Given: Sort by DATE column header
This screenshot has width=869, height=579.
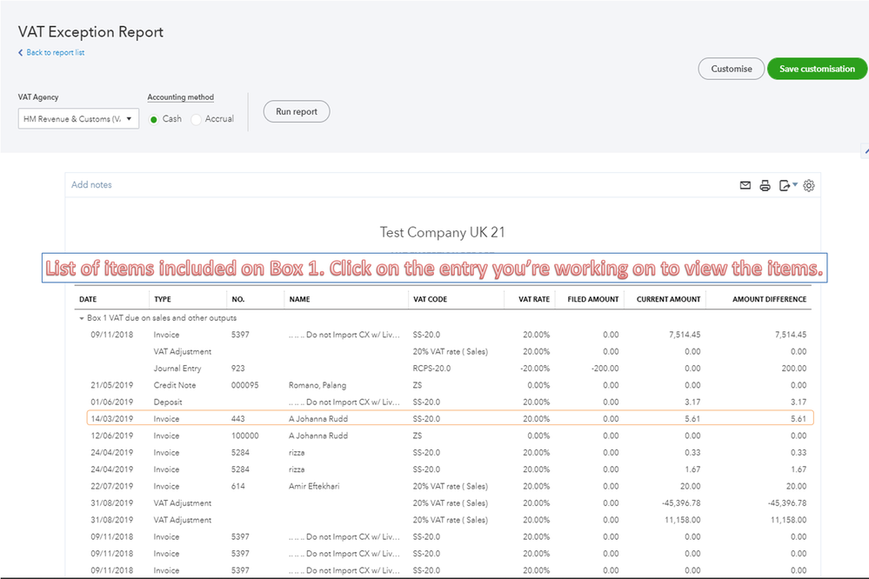Looking at the screenshot, I should tap(88, 299).
